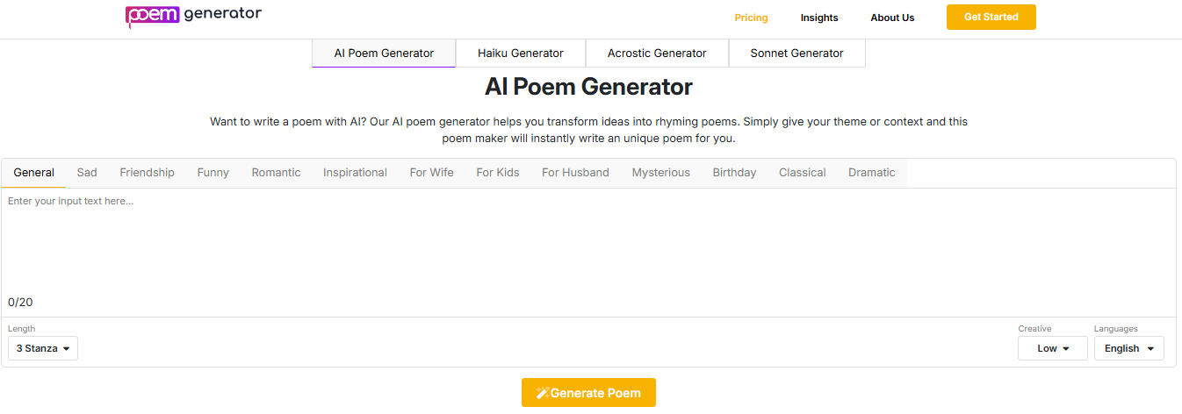
Task: Switch to the For Kids tab
Action: point(498,173)
